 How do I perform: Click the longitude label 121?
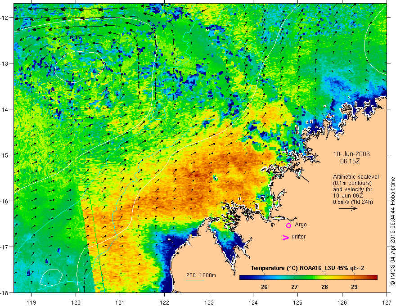[120, 302]
